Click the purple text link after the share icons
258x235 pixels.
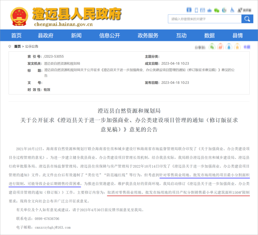click(x=247, y=47)
